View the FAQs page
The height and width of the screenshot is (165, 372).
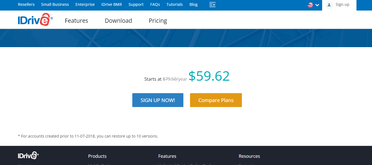click(x=155, y=4)
